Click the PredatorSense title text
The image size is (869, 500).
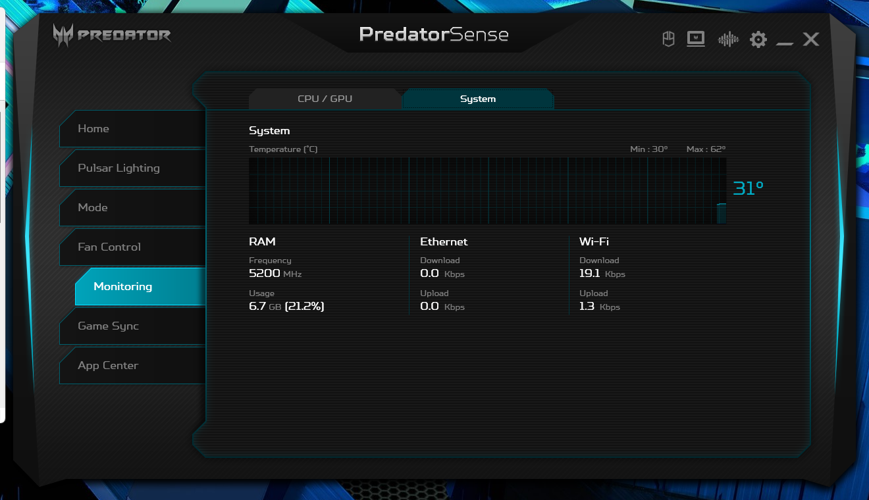pyautogui.click(x=434, y=34)
